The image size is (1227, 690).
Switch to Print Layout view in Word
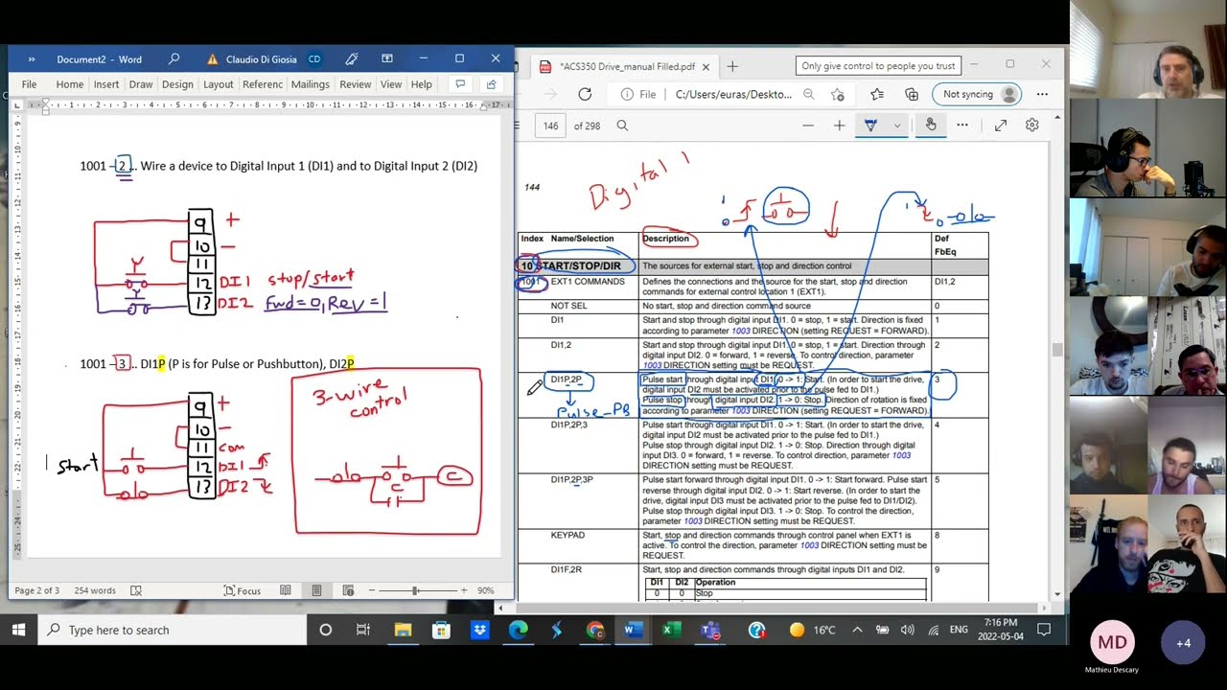point(316,590)
